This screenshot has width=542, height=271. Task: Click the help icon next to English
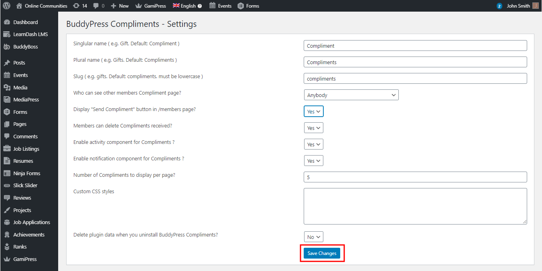coord(200,6)
